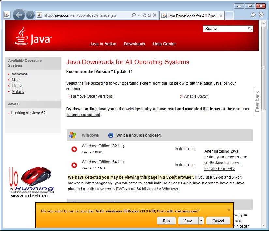The width and height of the screenshot is (269, 231).
Task: Refresh the page using the reload icon
Action: [149, 15]
